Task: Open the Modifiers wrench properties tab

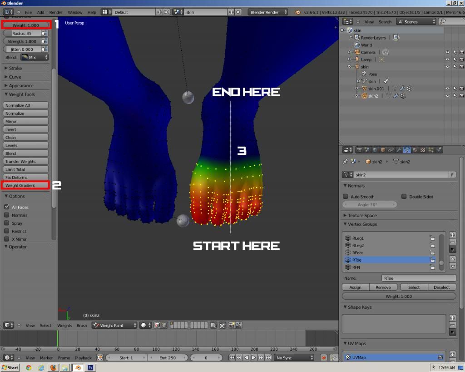Action: click(399, 150)
